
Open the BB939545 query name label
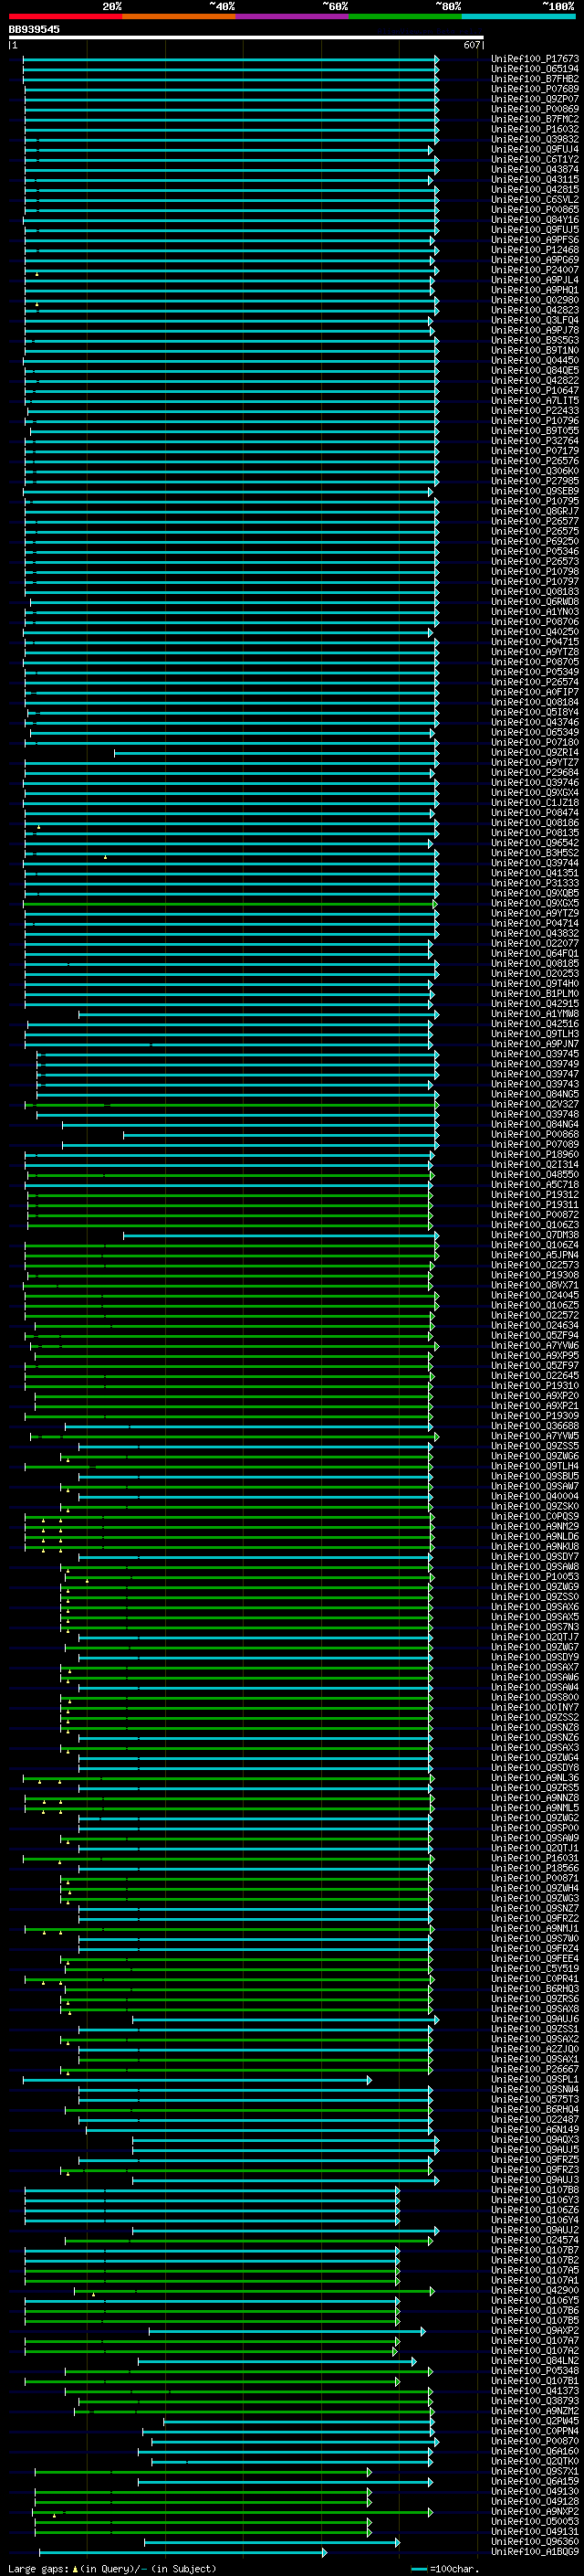[x=34, y=29]
